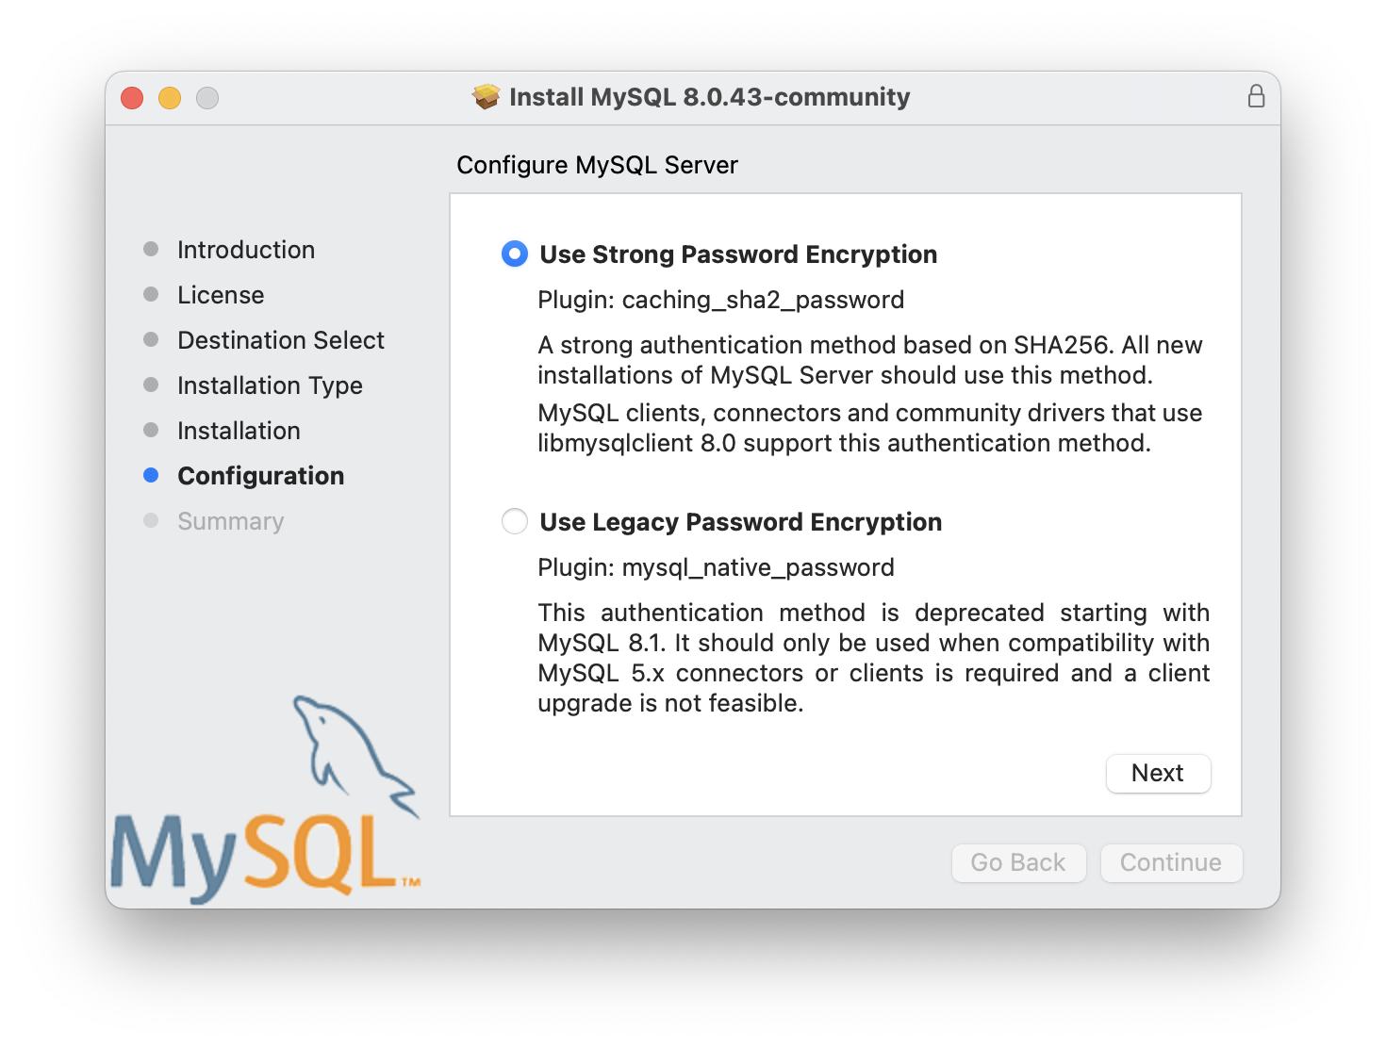Select the Destination Select step label
Image resolution: width=1386 pixels, height=1048 pixels.
tap(281, 340)
